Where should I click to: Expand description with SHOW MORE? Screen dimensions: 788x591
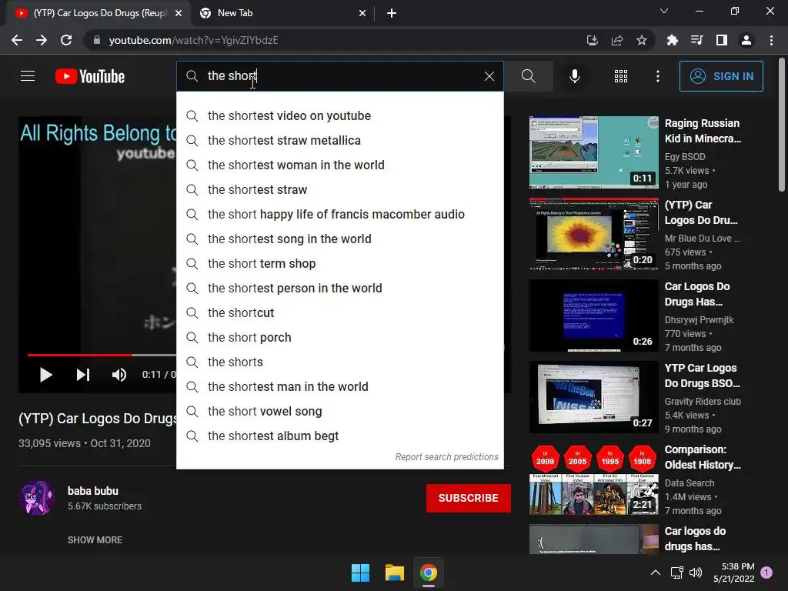coord(95,539)
